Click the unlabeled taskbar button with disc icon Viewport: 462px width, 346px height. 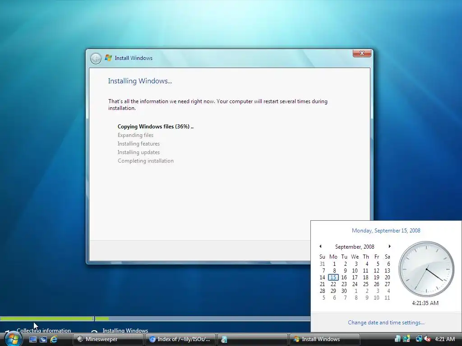[x=252, y=339]
